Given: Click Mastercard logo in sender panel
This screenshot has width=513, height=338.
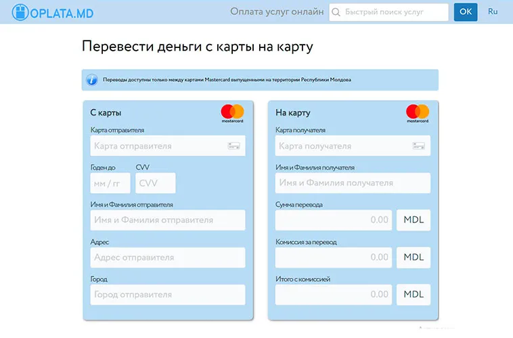Looking at the screenshot, I should (x=232, y=112).
